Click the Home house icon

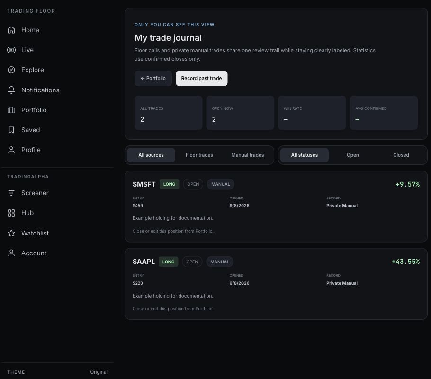click(11, 30)
